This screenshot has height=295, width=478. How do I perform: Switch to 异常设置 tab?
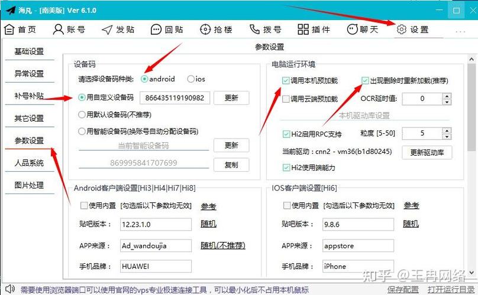29,74
